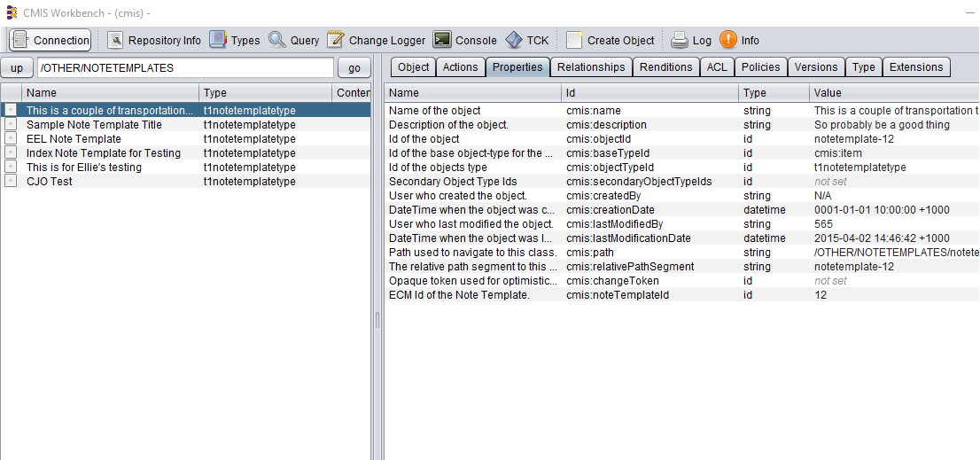Open the Extensions tab
The height and width of the screenshot is (460, 980).
coord(916,66)
